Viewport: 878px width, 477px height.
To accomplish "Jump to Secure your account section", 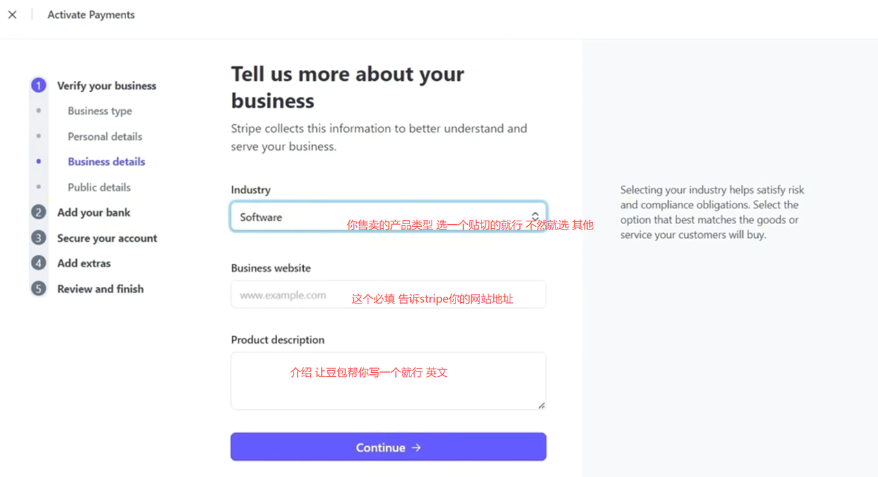I will [x=107, y=238].
